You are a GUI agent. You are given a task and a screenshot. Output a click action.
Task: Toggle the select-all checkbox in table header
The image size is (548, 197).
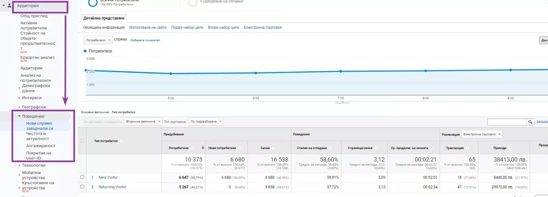click(x=82, y=141)
